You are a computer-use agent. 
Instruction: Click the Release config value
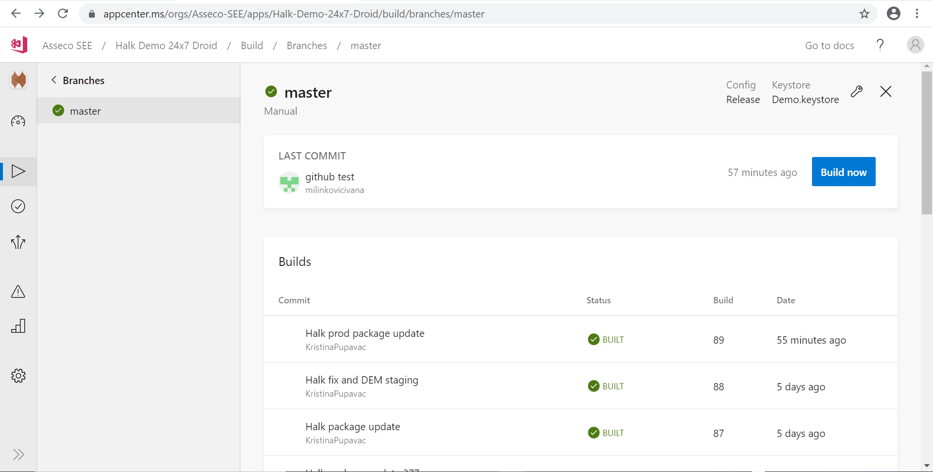(x=743, y=100)
